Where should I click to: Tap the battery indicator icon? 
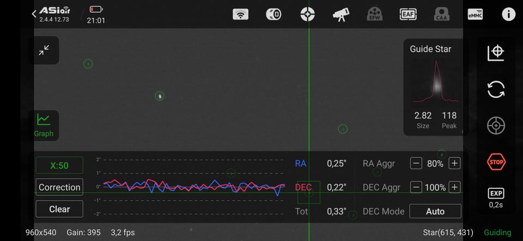pos(96,9)
